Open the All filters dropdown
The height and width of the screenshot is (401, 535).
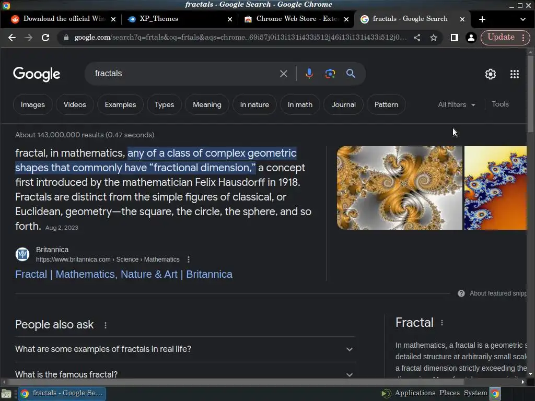(x=457, y=104)
